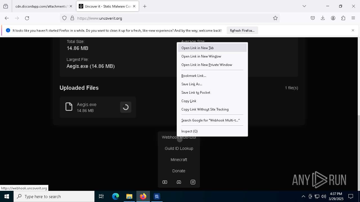Open Minecraft link in footer menu
Image resolution: width=360 pixels, height=202 pixels.
coord(179,160)
